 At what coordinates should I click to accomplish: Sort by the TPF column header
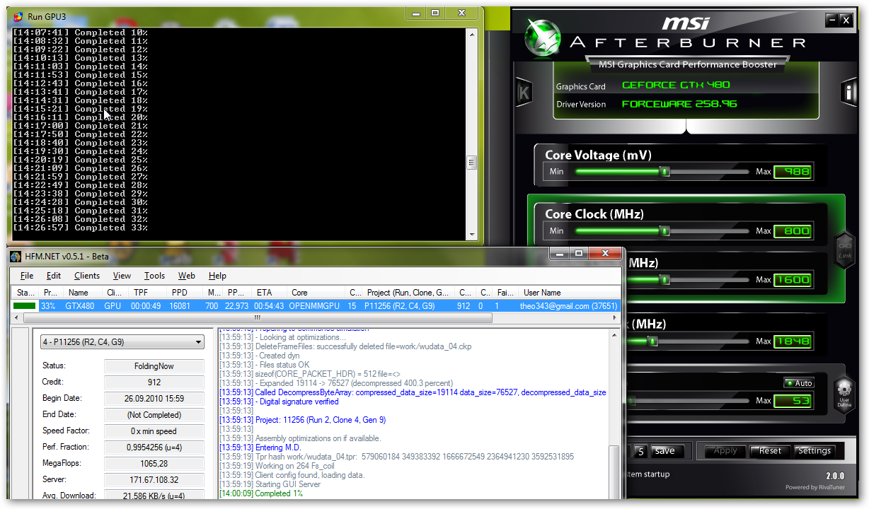148,293
